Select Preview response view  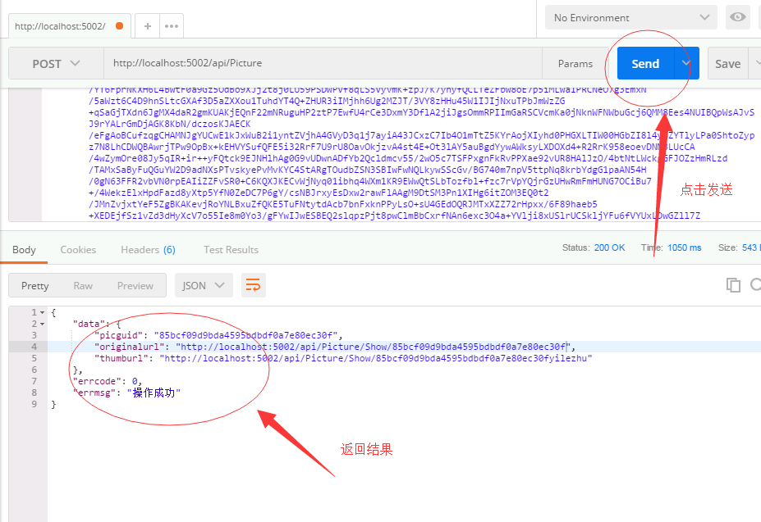coord(135,285)
